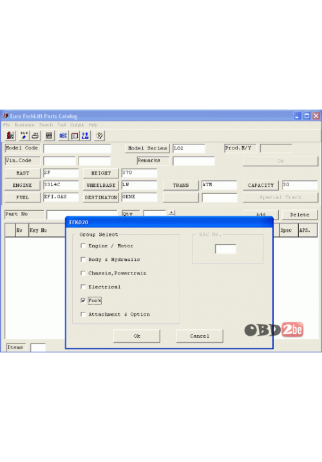Click the Remarks input field
The width and height of the screenshot is (322, 462).
(x=194, y=161)
